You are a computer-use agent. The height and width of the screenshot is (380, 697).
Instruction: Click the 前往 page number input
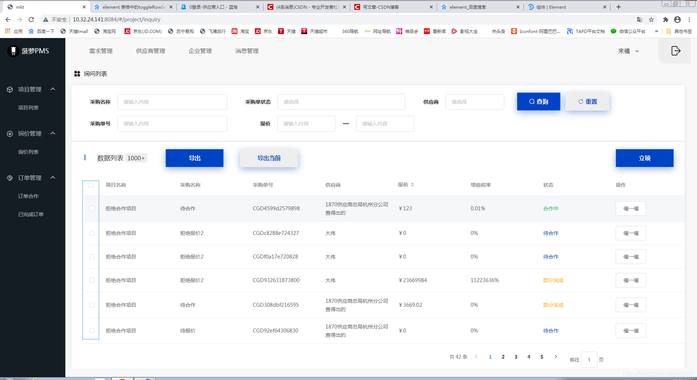tap(589, 360)
